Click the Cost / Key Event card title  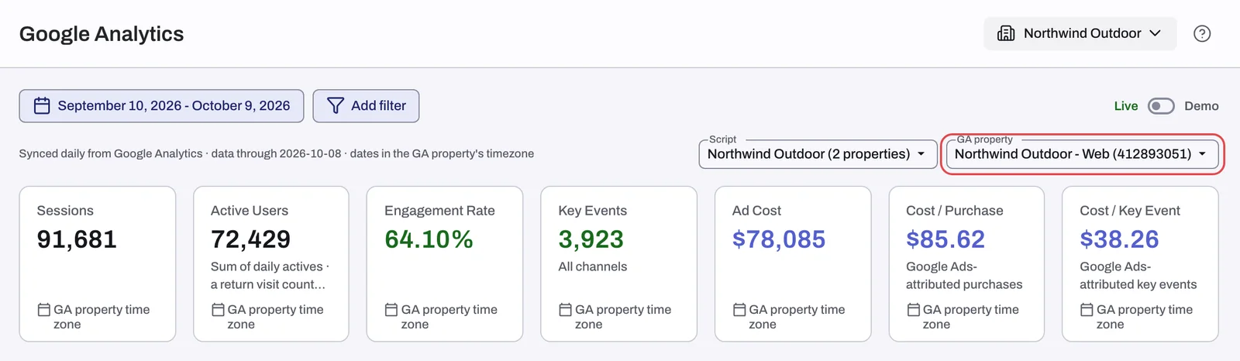coord(1130,211)
